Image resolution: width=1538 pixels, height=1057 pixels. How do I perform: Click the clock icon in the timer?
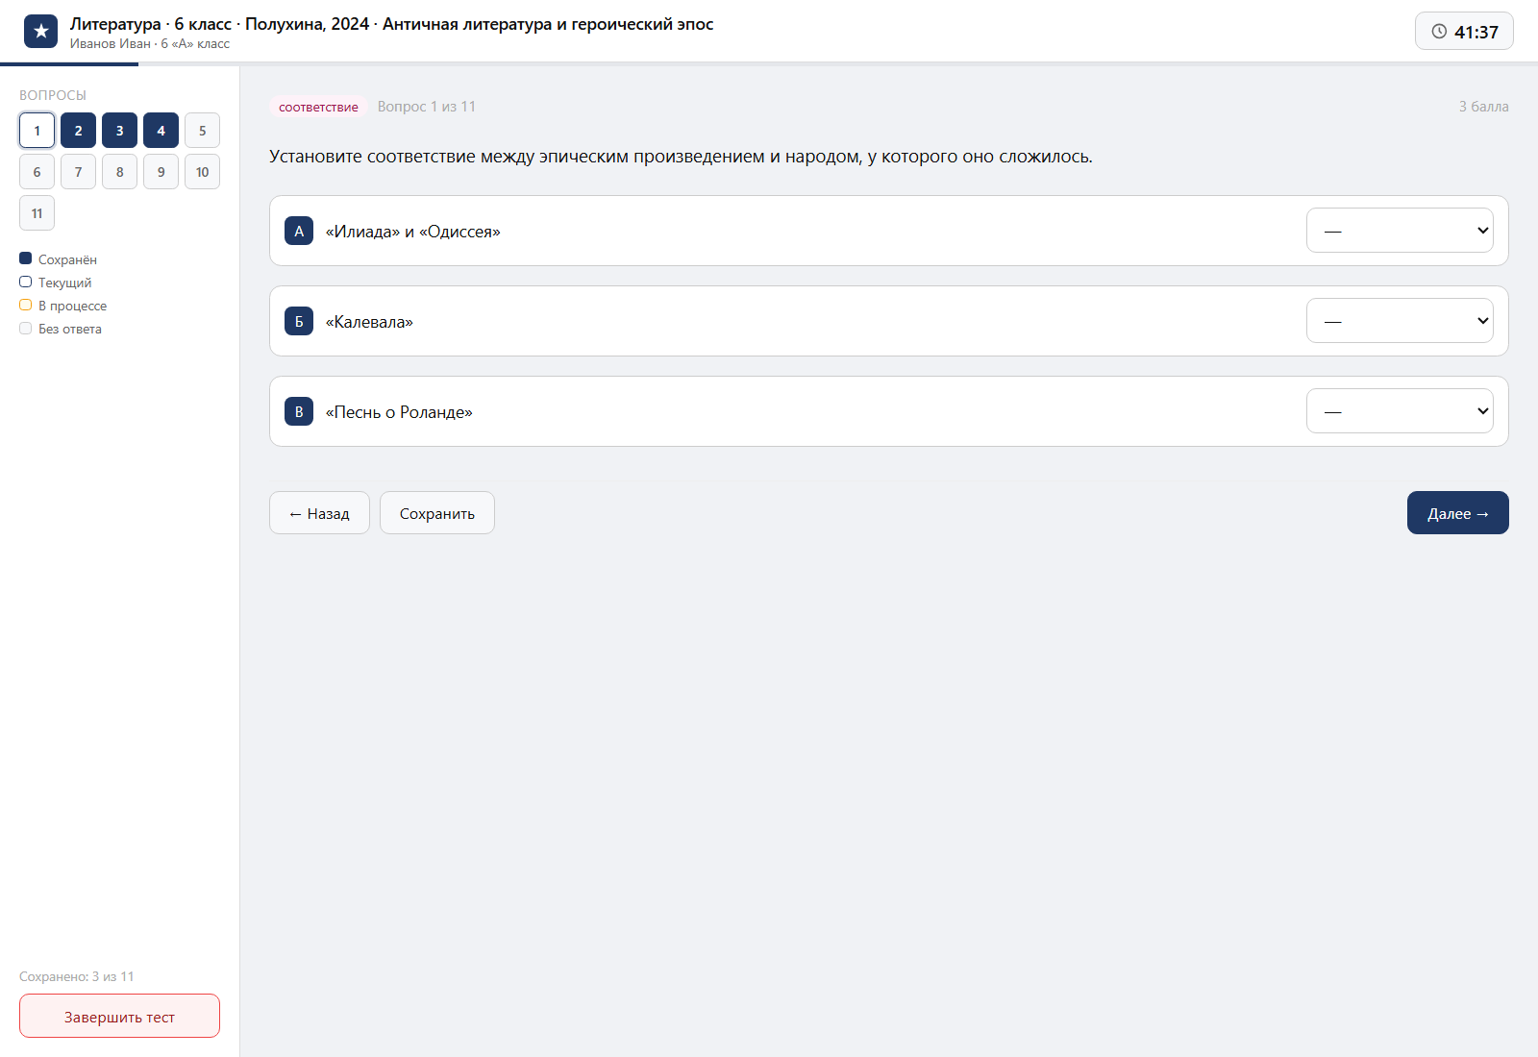pos(1439,32)
